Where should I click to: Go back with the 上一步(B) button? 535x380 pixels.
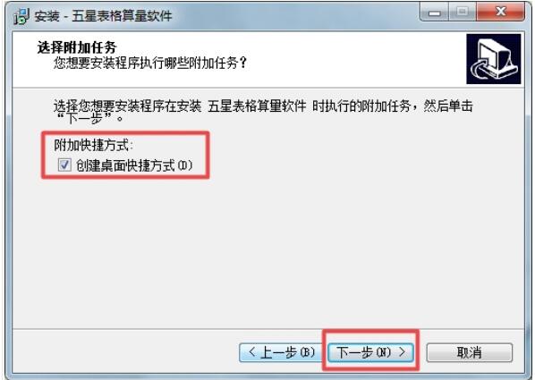click(280, 352)
